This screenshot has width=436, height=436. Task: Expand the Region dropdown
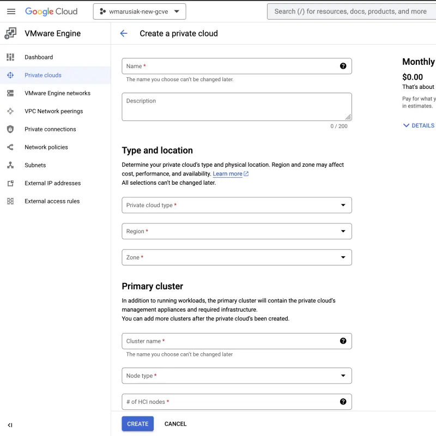click(237, 231)
